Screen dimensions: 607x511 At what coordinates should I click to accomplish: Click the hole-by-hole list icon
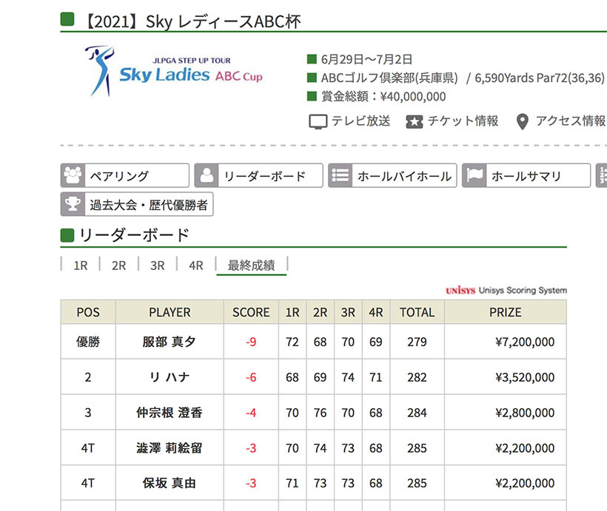(341, 176)
